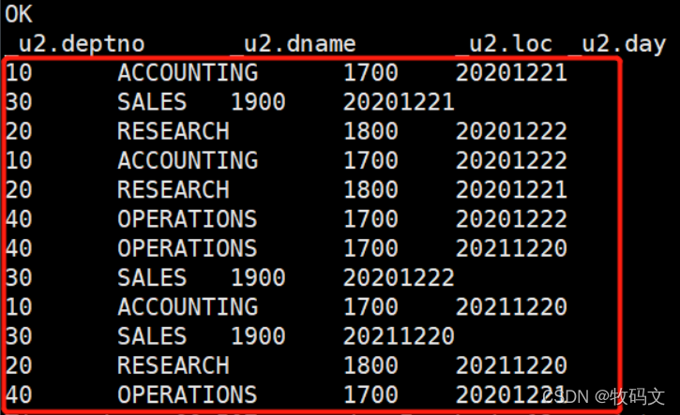This screenshot has width=680, height=415.
Task: Click 1700 in the ACCOUNTING 20201221 row
Action: [370, 72]
